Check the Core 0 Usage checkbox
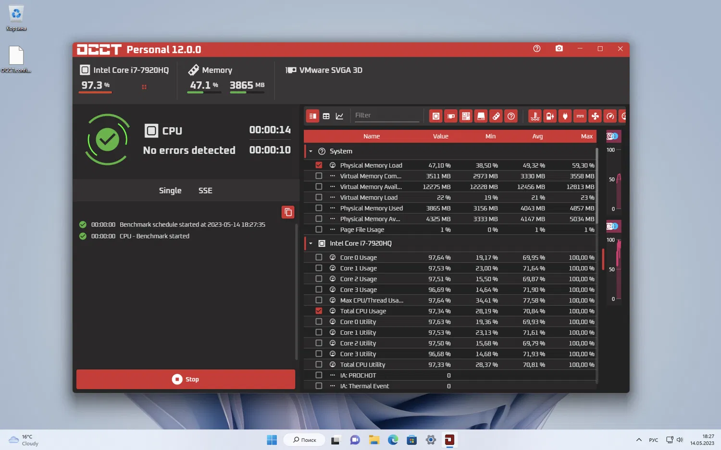 click(319, 257)
